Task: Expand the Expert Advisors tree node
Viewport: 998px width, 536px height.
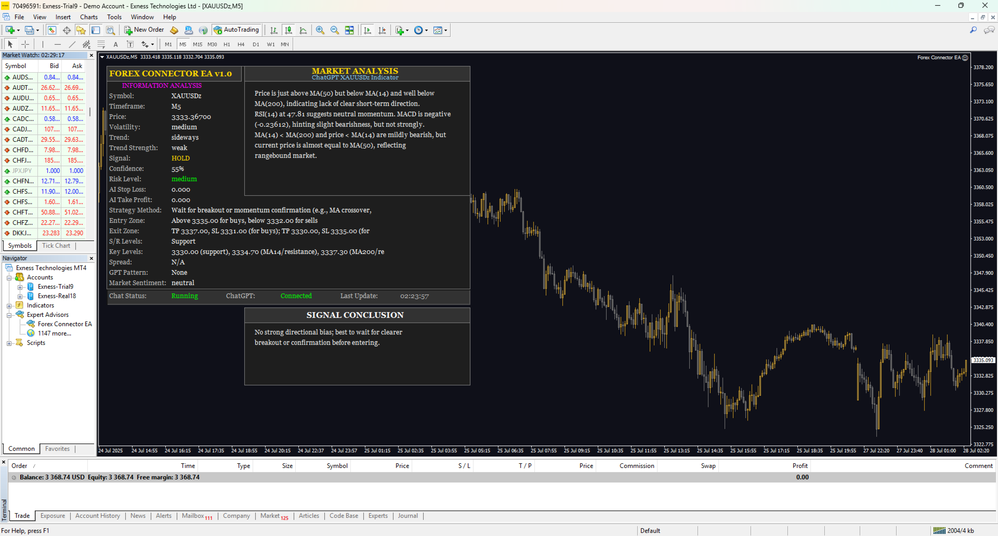Action: [9, 314]
